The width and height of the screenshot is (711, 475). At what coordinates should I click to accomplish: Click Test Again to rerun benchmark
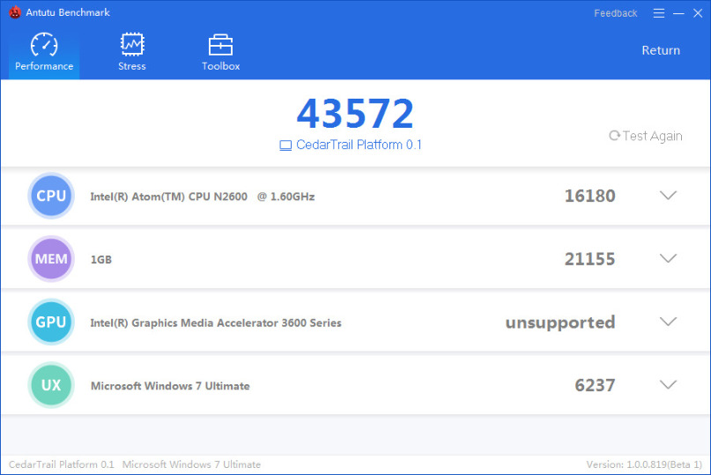(x=646, y=136)
